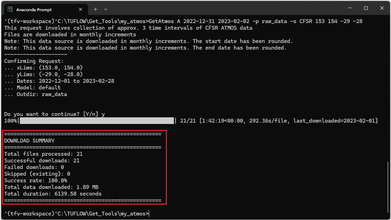
Task: Click the 'Success rate: 100.0%' line
Action: click(36, 181)
